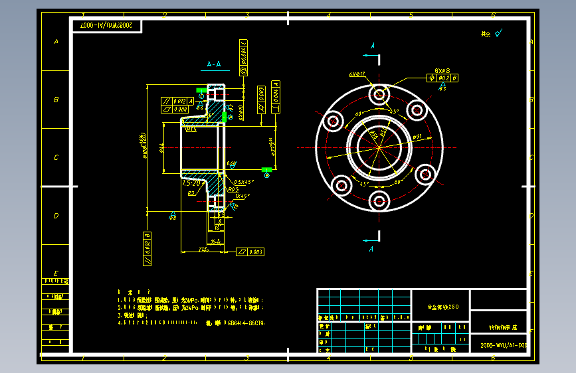Click the part name text above the drawing number
576x373 pixels.
point(502,327)
